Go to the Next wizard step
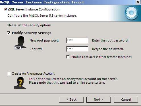141x106 pixels. click(99, 99)
